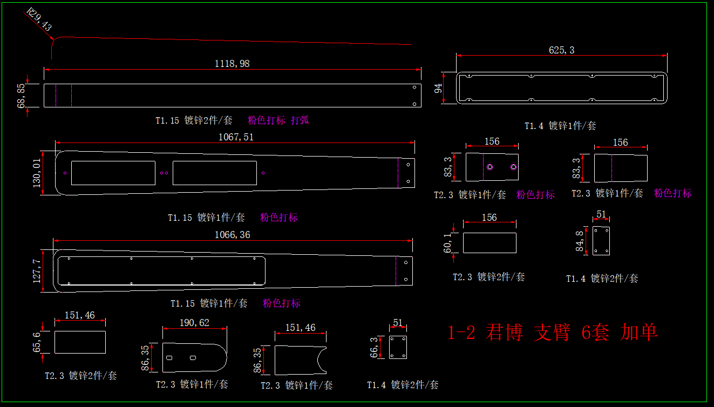714x407 pixels.
Task: Click the 60,1 height dimension
Action: point(447,242)
